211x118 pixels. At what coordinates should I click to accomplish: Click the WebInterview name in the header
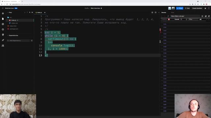(9, 8)
